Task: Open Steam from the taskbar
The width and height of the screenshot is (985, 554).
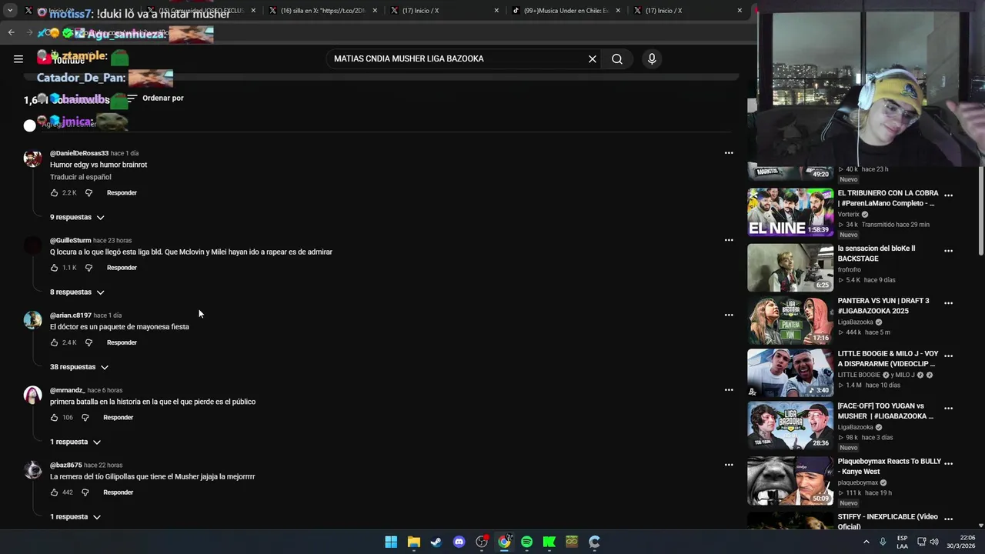Action: (x=436, y=542)
